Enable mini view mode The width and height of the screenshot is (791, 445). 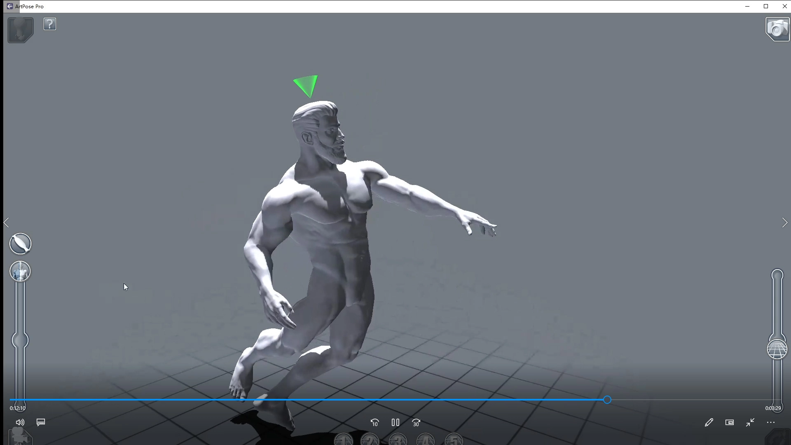click(730, 422)
